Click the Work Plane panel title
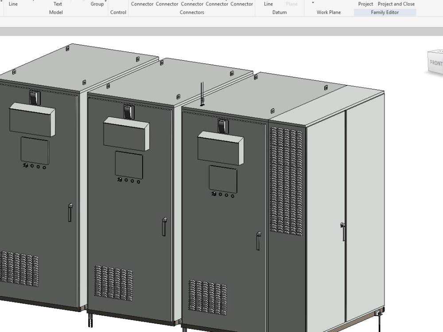Image resolution: width=443 pixels, height=332 pixels. click(329, 12)
